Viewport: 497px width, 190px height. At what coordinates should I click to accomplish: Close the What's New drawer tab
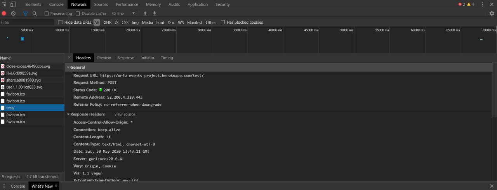click(56, 186)
